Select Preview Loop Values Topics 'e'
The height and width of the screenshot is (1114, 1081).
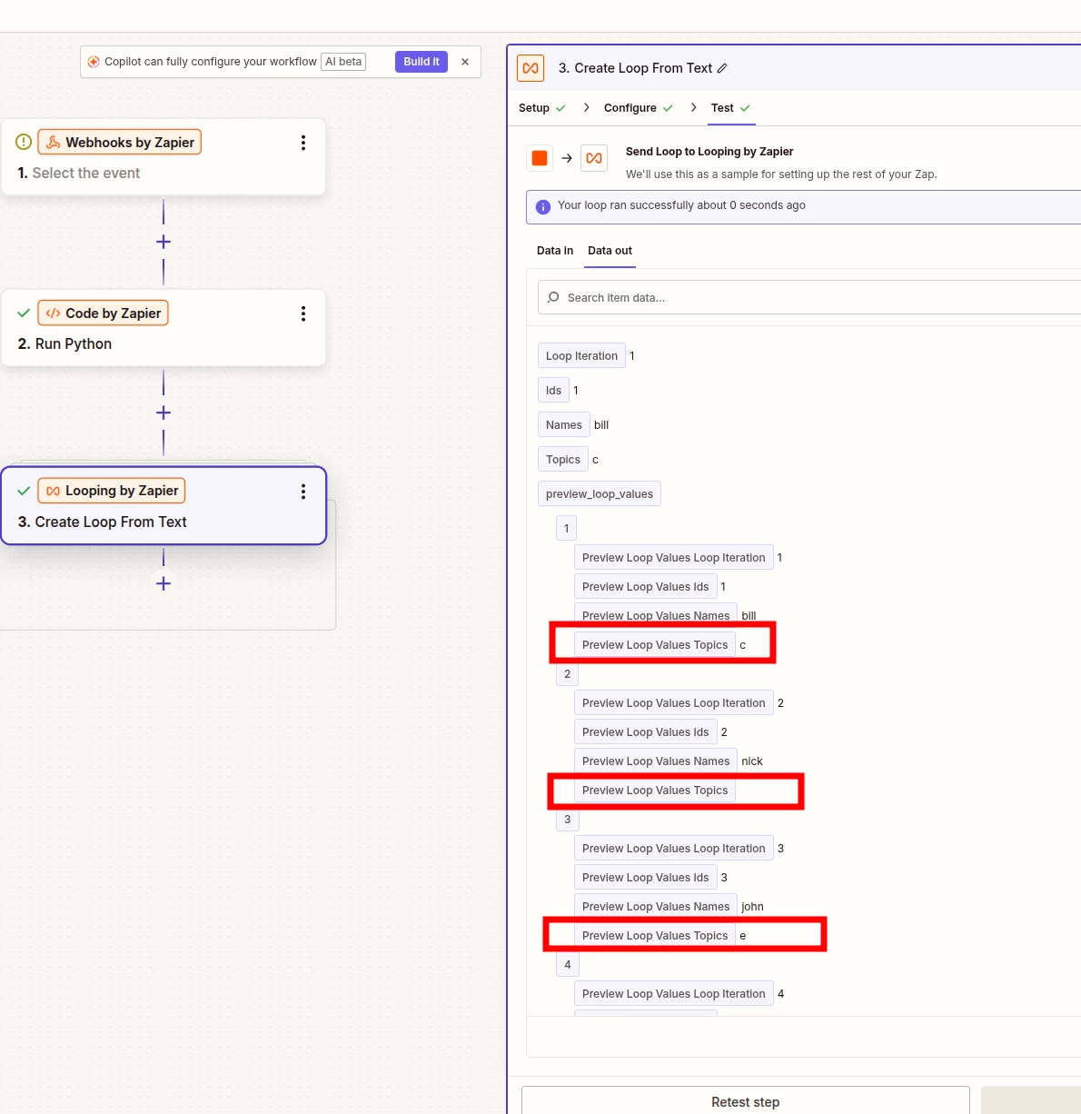click(655, 936)
